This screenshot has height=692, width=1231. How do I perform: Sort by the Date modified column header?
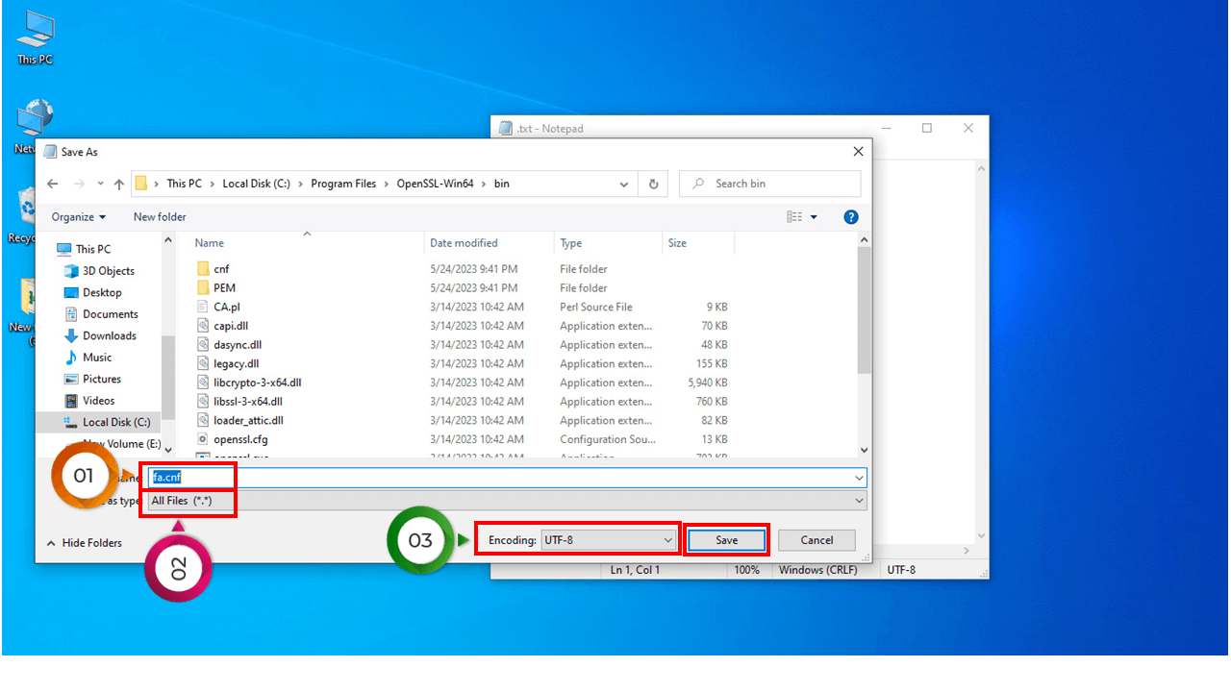(464, 243)
